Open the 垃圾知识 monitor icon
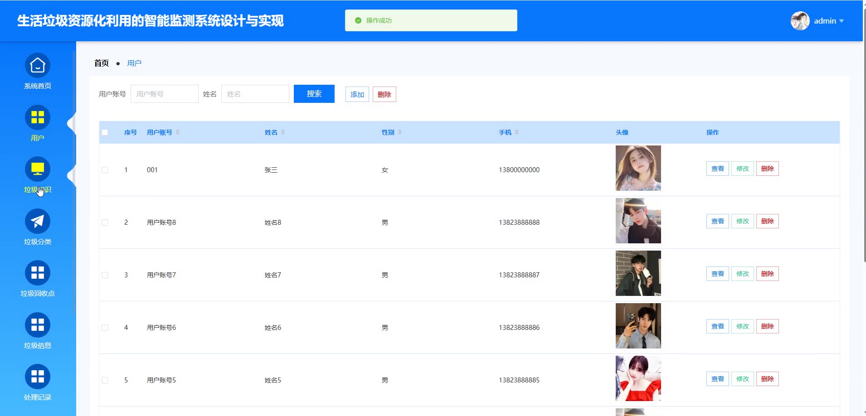The height and width of the screenshot is (416, 866). pos(38,169)
